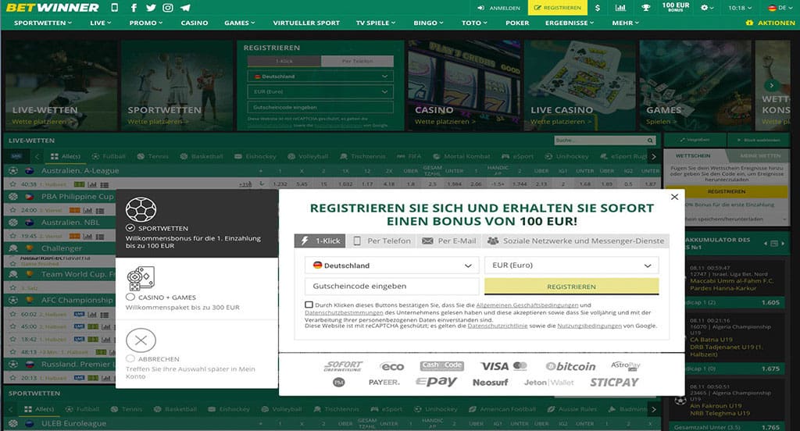Select the SPORTWETTEN bonus radio option

pyautogui.click(x=130, y=228)
